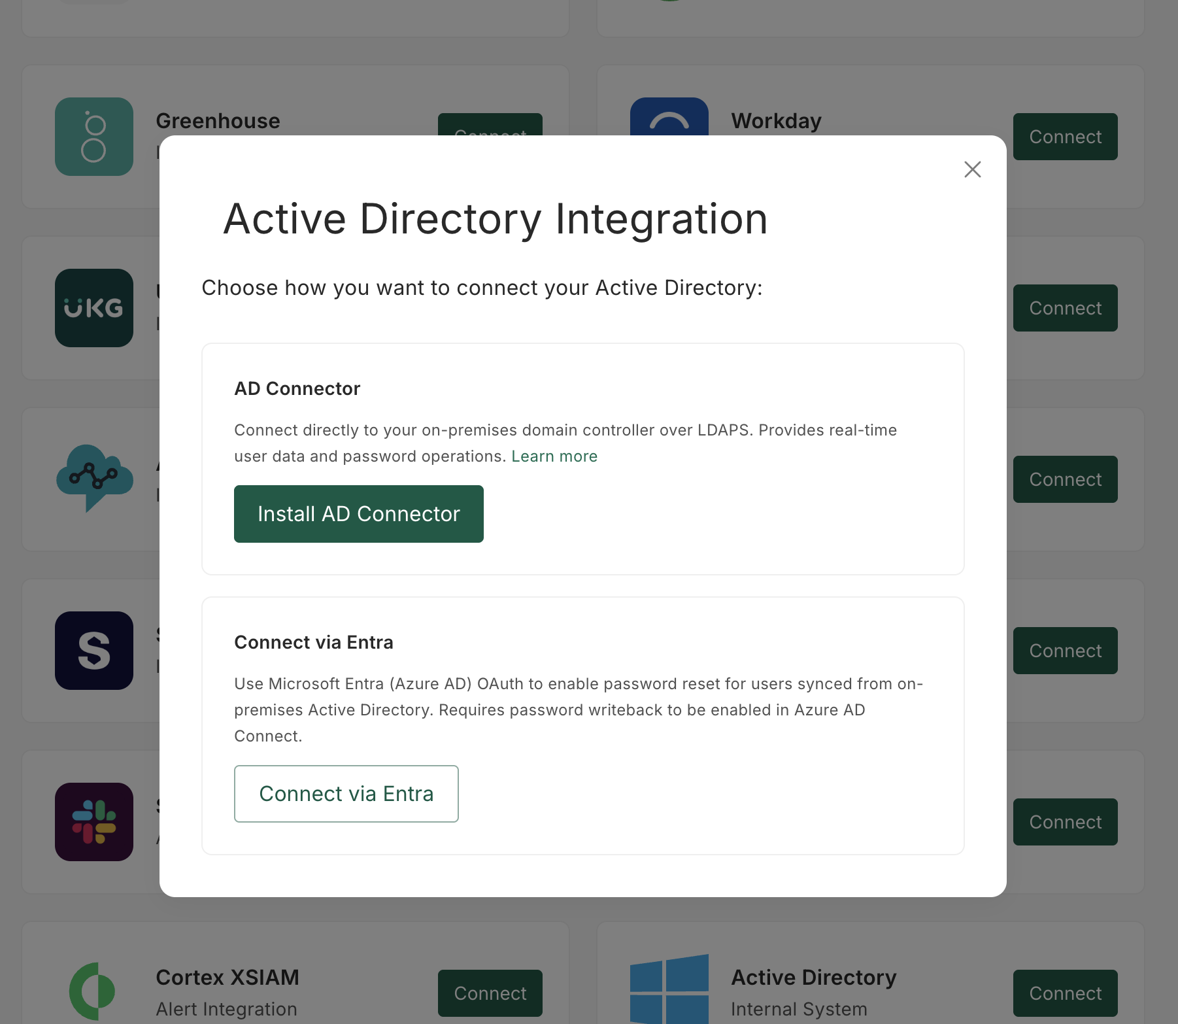Viewport: 1178px width, 1024px height.
Task: Click the Internal System subtitle
Action: 799,1009
